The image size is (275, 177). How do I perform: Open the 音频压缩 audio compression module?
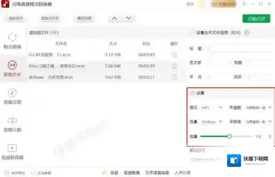(x=12, y=96)
